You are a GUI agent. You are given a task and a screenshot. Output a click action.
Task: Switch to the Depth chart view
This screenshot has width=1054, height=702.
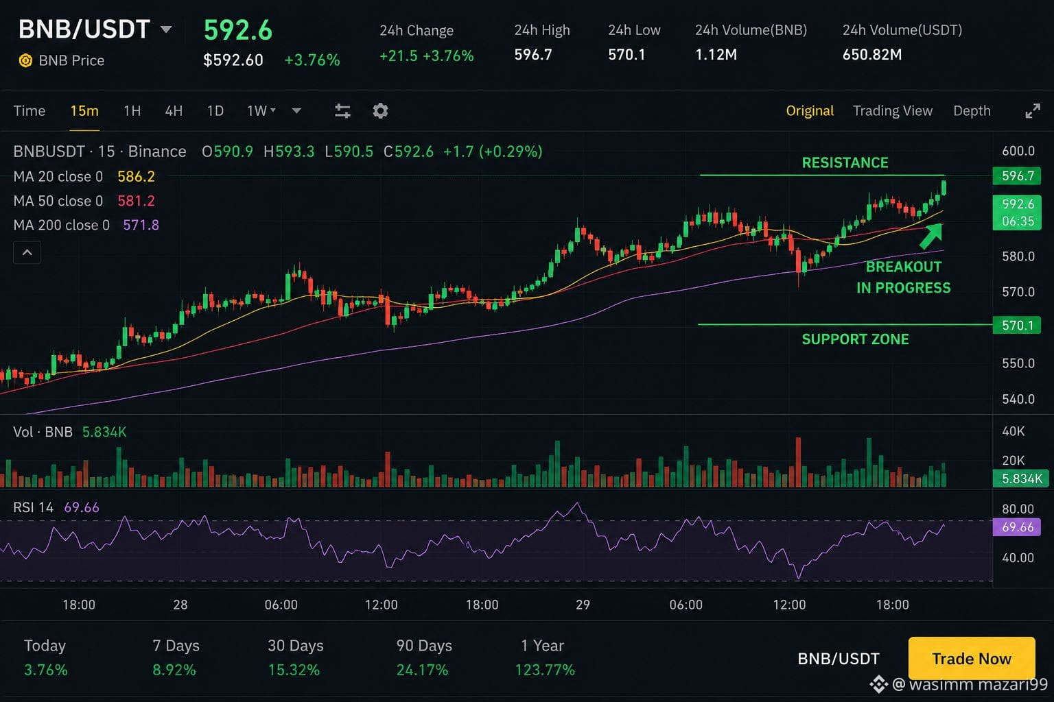[972, 110]
